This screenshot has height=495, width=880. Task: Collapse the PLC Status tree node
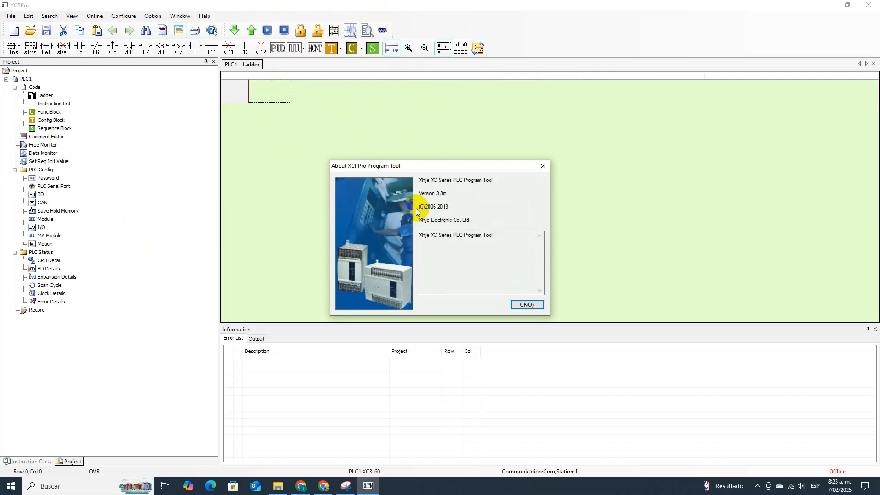[15, 253]
